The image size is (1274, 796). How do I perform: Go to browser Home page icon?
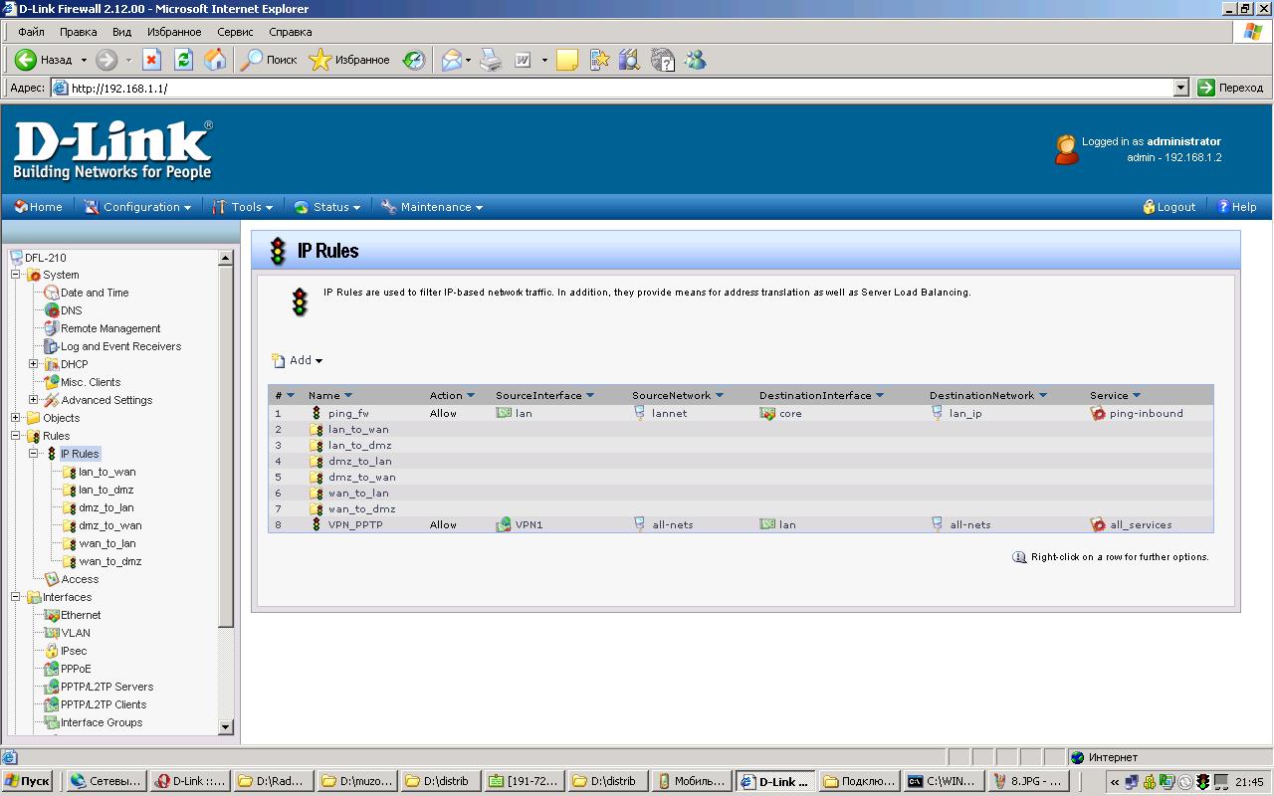click(x=215, y=60)
